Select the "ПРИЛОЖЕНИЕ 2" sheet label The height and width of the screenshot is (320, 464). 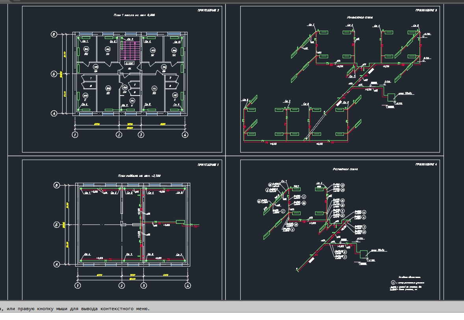tap(208, 10)
